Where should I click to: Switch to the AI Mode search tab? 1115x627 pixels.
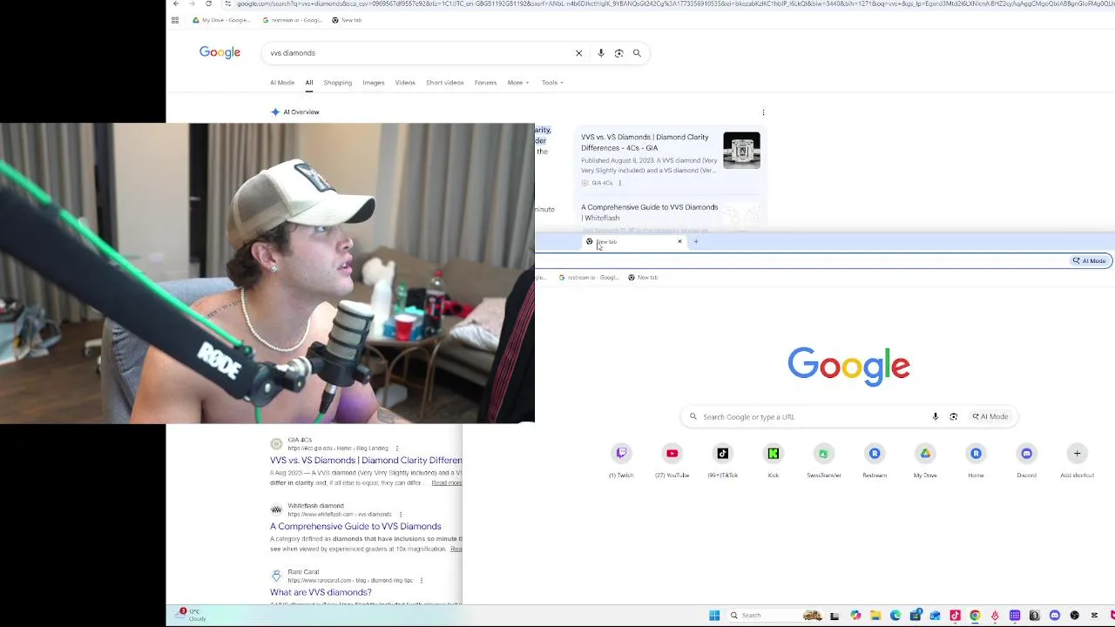[x=282, y=83]
